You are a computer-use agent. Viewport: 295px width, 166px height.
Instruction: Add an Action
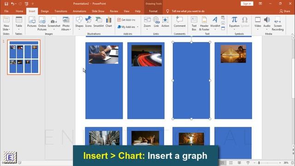(165, 22)
